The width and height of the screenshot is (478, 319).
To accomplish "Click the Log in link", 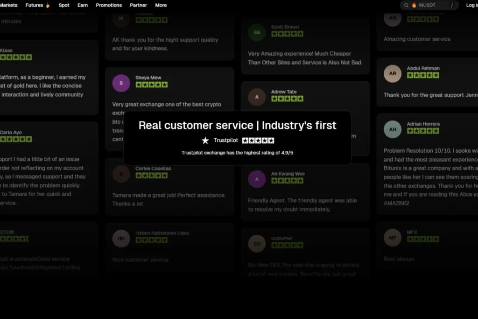I will [x=472, y=5].
